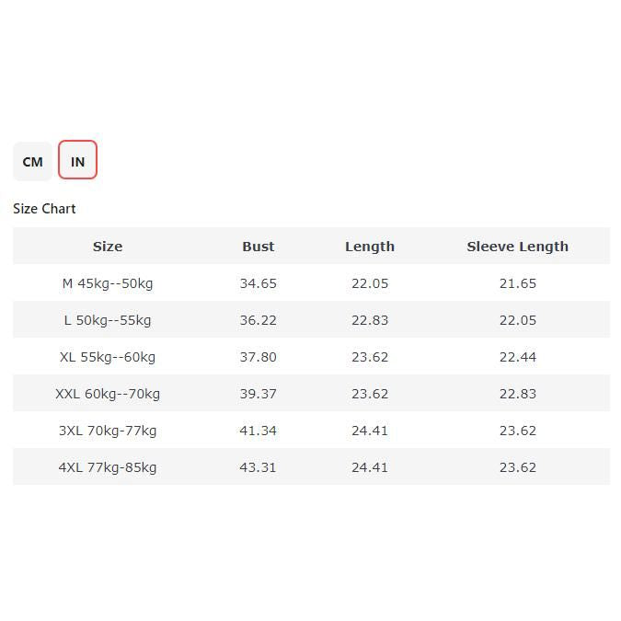Click the Length column header
The image size is (621, 621).
click(370, 247)
